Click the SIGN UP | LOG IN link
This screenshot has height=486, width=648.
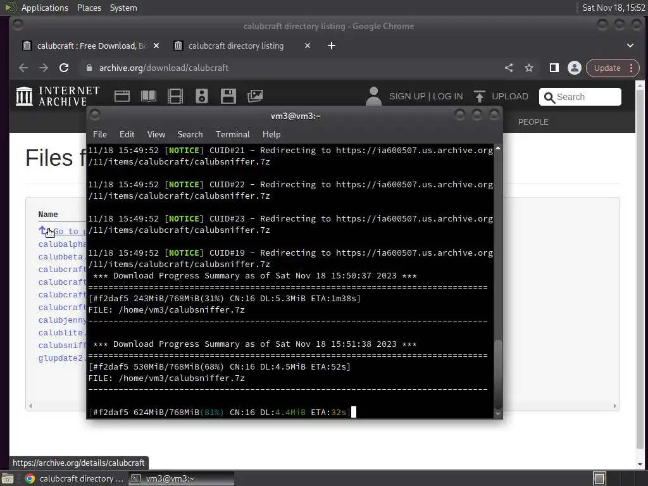pos(426,96)
